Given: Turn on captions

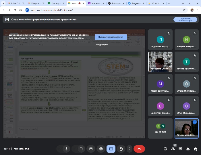Looking at the screenshot, I should pos(91,149).
